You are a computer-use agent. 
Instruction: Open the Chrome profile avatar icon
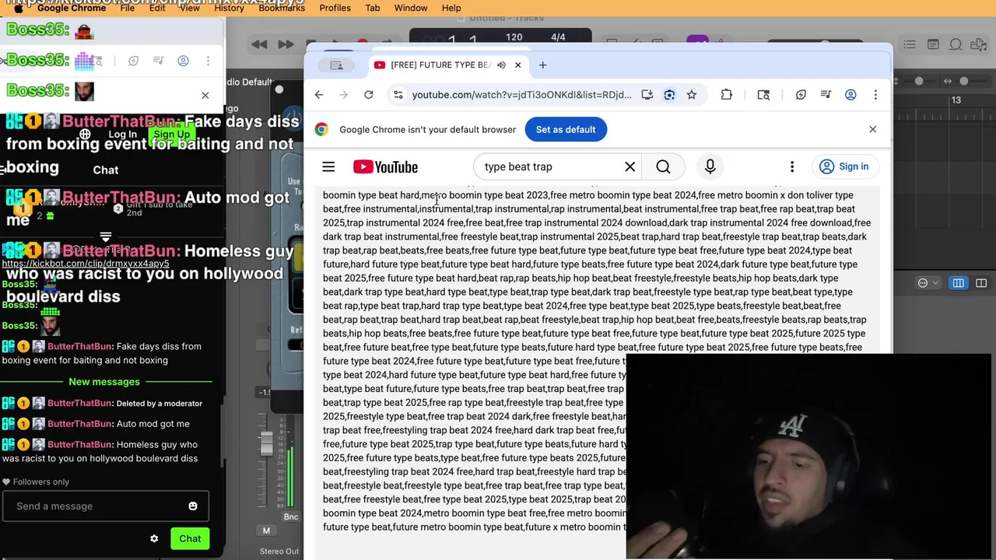[850, 95]
